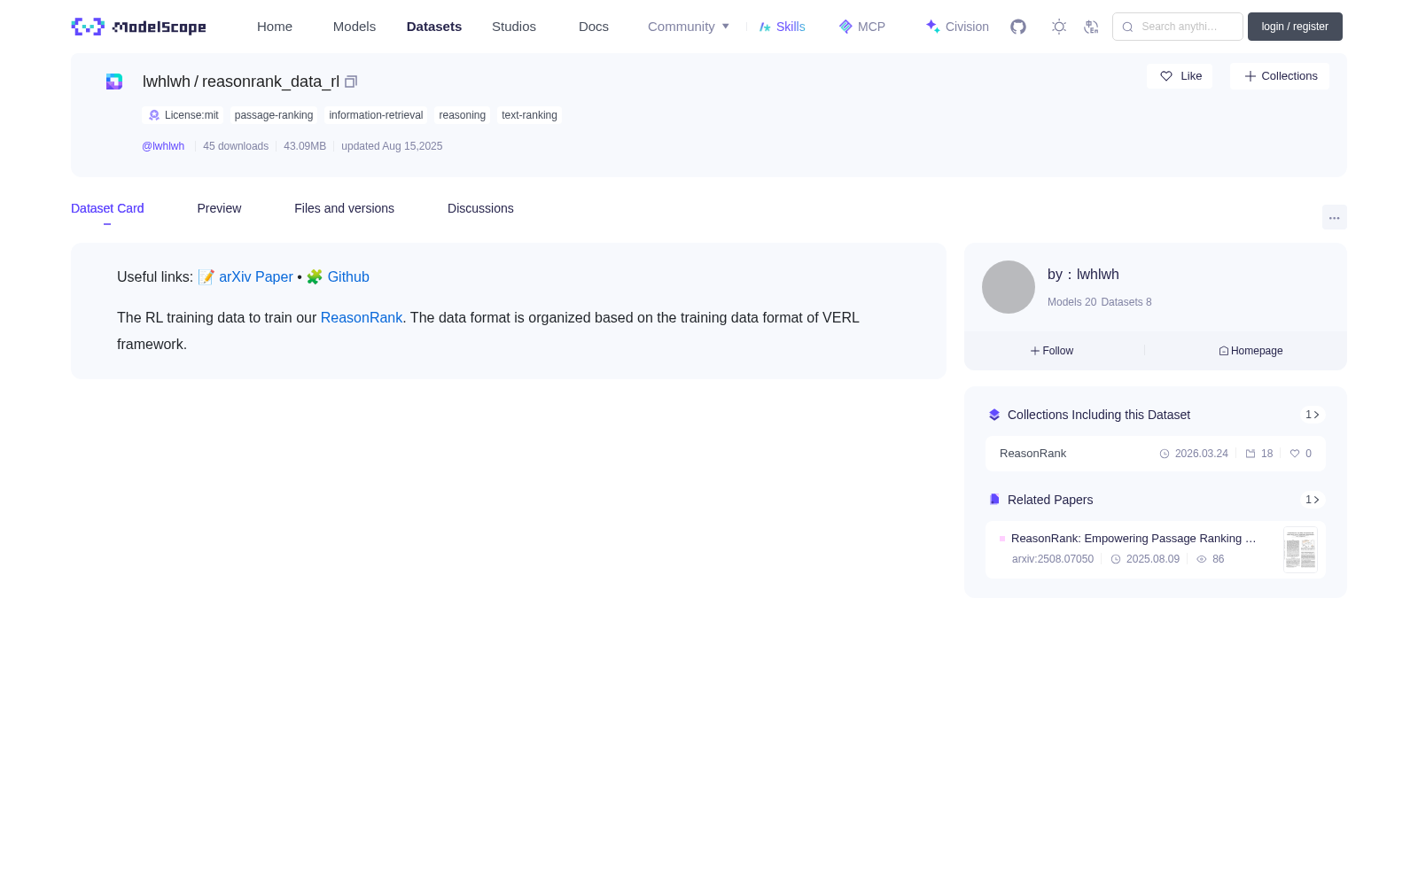Open the arXiv Paper link
Viewport: 1418px width, 886px height.
[x=255, y=277]
